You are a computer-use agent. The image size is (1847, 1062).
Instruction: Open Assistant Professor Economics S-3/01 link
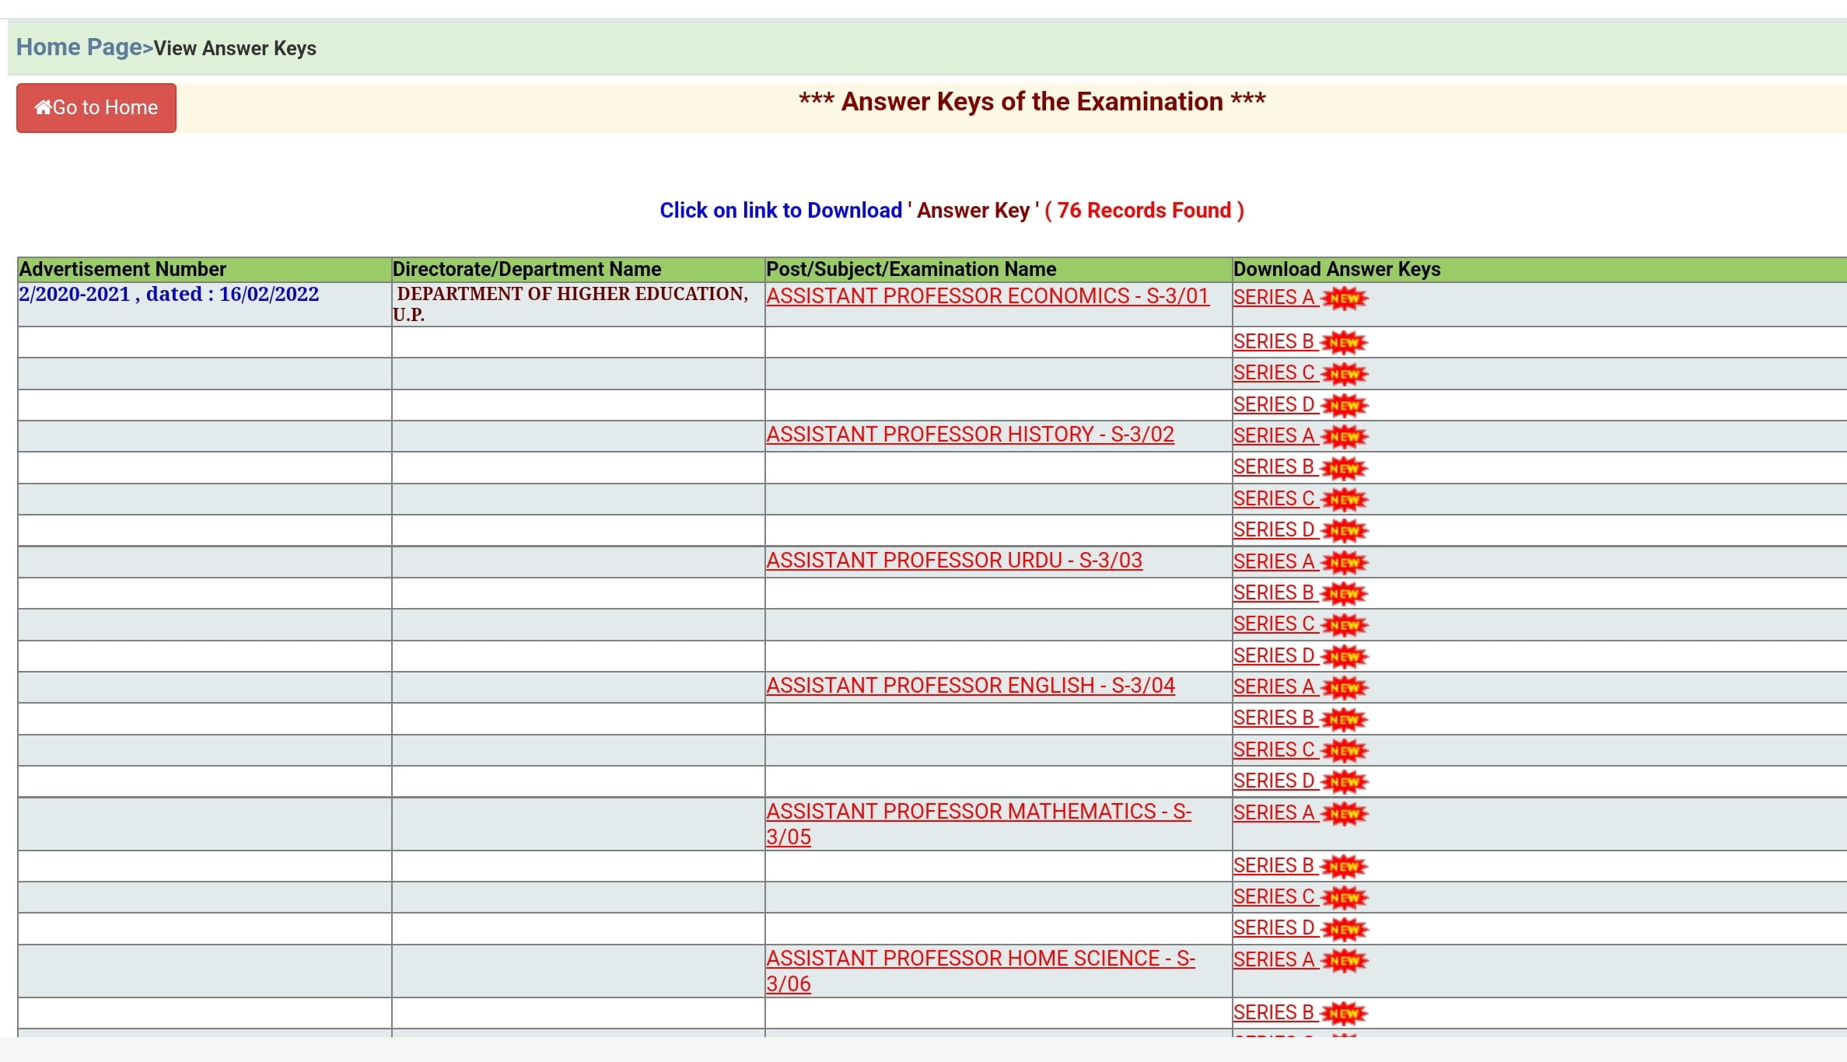(987, 296)
